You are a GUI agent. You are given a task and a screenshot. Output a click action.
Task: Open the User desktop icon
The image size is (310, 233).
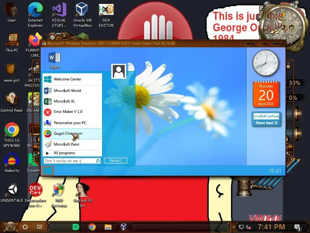[12, 12]
